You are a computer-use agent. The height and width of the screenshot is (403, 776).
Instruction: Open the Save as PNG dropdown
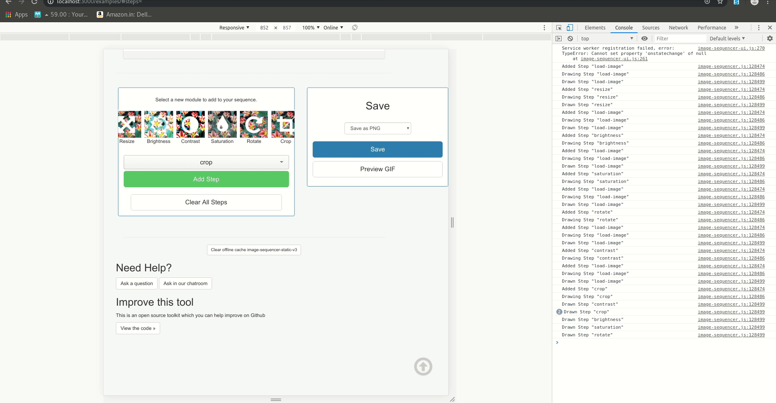377,128
